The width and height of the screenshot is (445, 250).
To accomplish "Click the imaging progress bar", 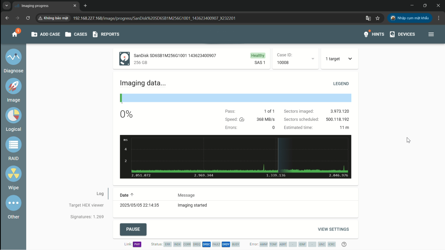I will click(236, 98).
